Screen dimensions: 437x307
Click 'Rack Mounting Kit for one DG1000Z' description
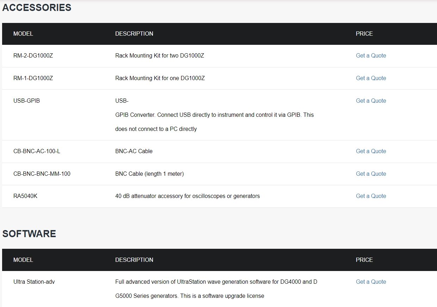[160, 78]
